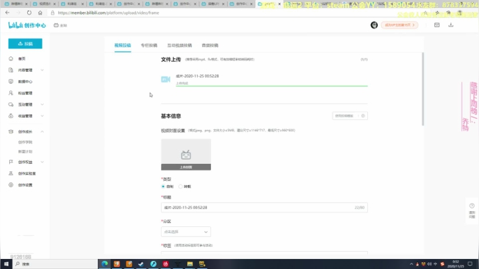The width and height of the screenshot is (479, 269).
Task: Switch to the 音频投稿 tab
Action: [210, 45]
